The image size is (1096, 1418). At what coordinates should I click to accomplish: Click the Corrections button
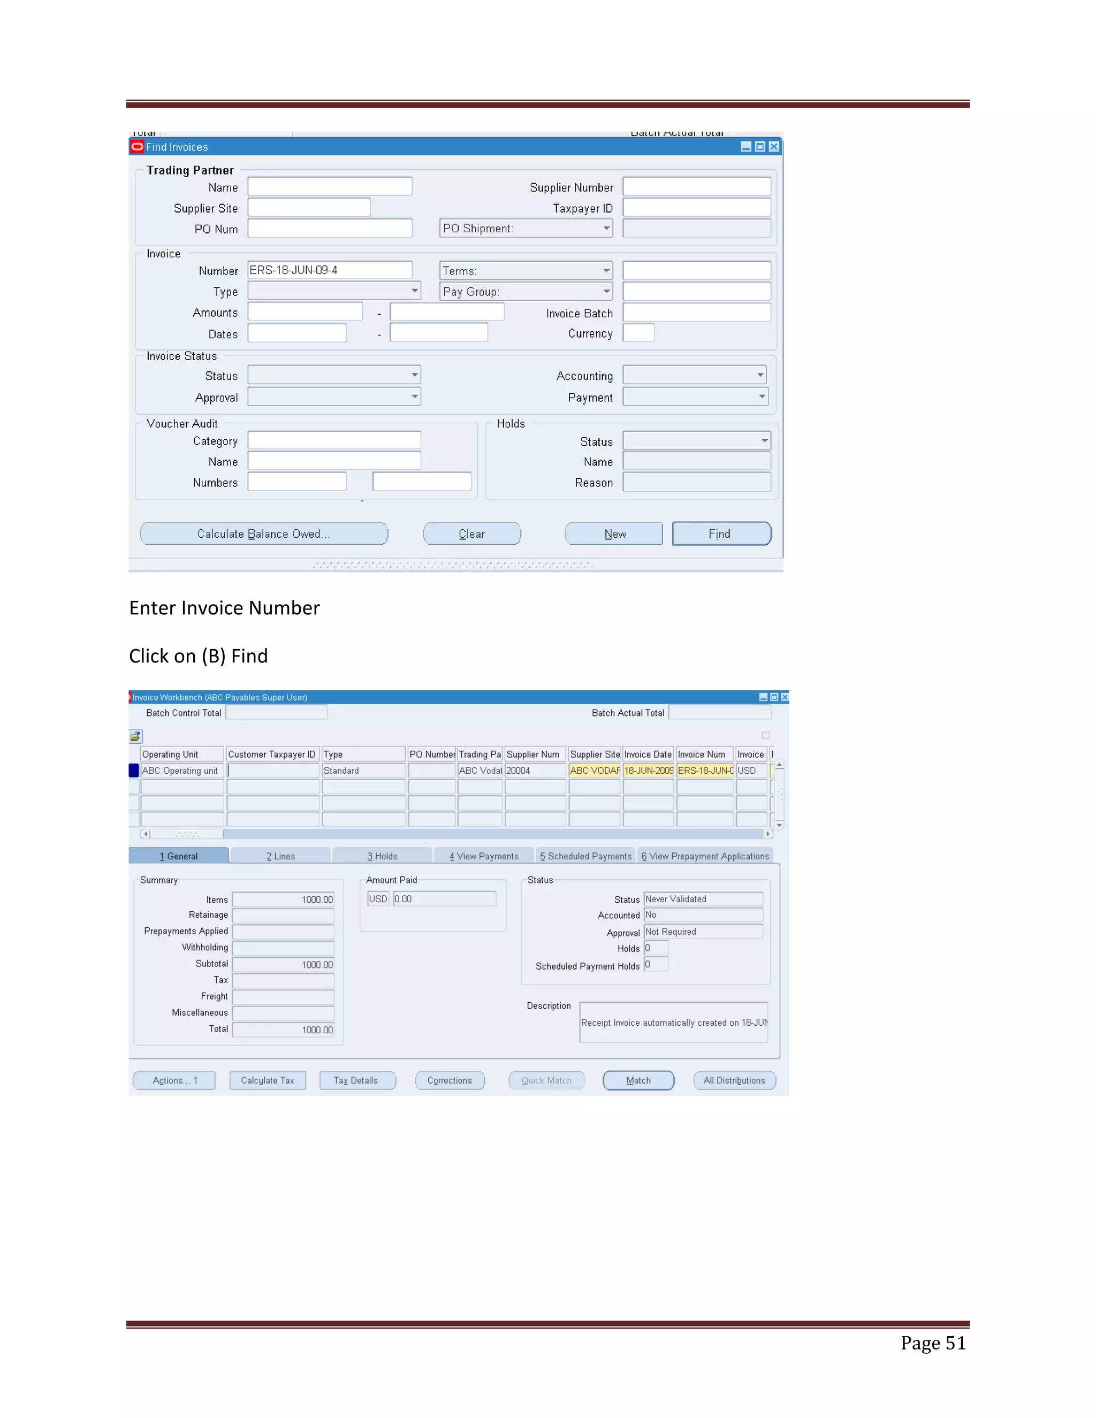click(450, 1080)
